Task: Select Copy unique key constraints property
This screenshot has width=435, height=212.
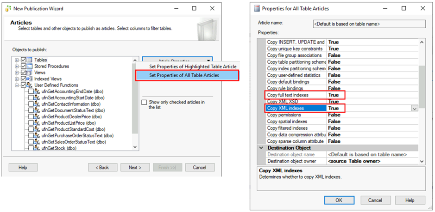Action: [x=342, y=48]
